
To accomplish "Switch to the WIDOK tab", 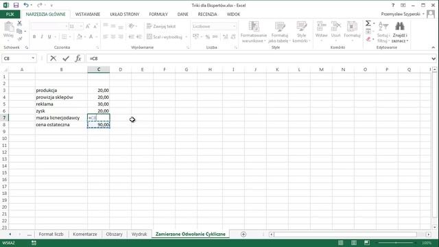I will [233, 14].
